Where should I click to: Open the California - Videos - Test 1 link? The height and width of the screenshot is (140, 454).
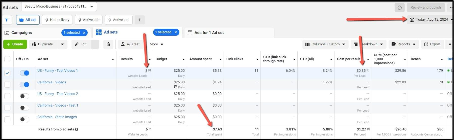click(58, 105)
